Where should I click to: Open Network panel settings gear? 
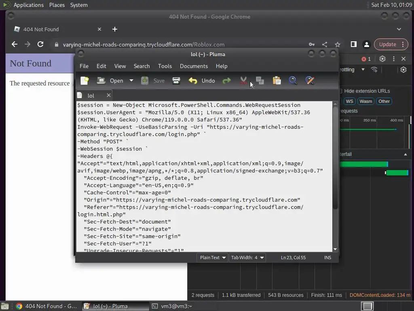coord(403,70)
